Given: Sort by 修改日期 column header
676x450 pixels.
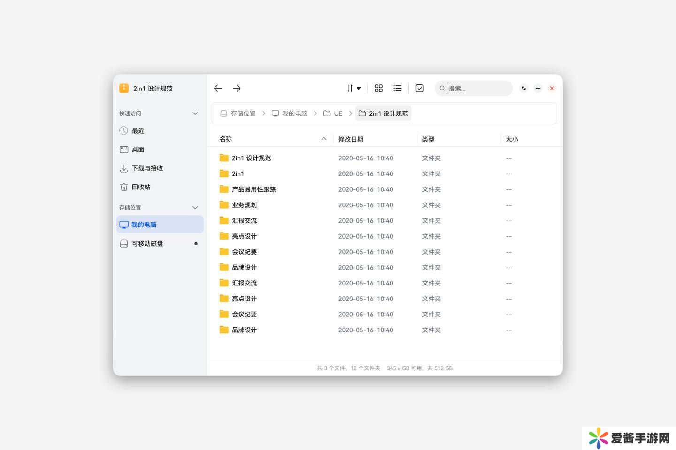Looking at the screenshot, I should click(351, 139).
